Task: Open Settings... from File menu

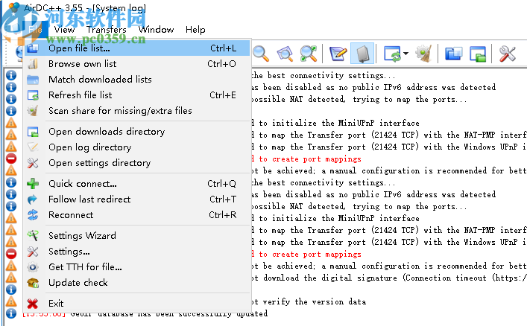Action: (137, 252)
